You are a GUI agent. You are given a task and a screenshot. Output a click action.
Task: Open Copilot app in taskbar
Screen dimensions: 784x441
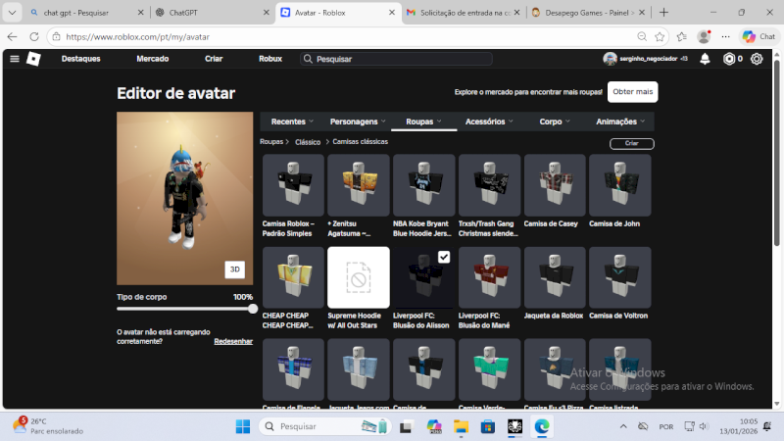click(x=433, y=426)
